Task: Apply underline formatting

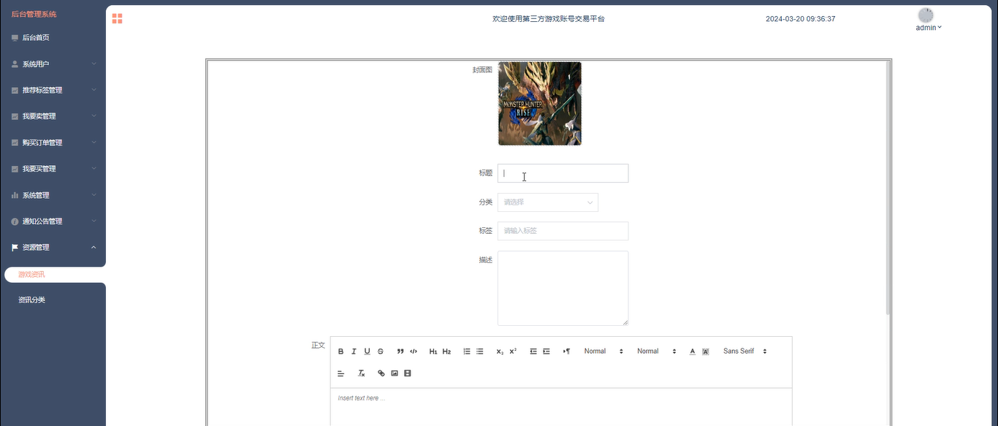Action: 367,351
